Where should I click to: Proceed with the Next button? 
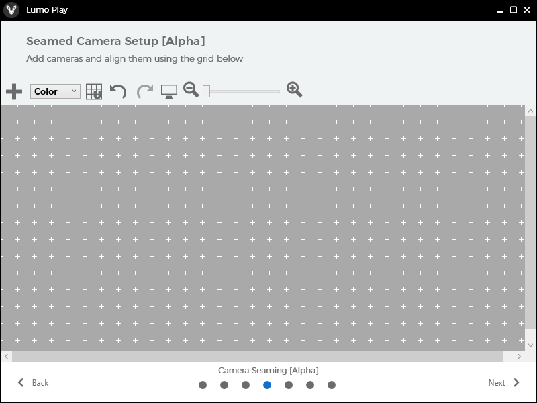[504, 382]
